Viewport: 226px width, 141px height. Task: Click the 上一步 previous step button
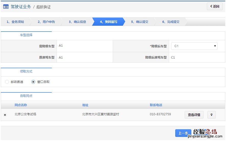[183, 133]
